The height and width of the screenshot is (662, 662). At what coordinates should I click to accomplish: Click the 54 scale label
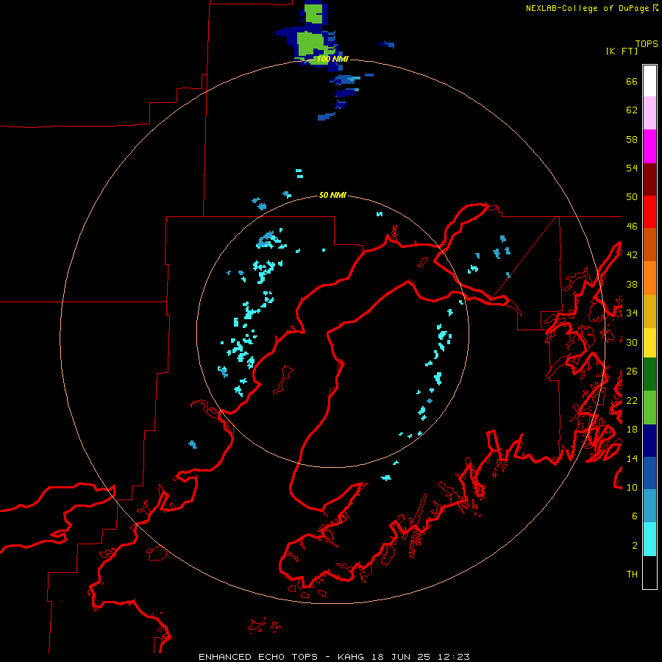point(632,168)
